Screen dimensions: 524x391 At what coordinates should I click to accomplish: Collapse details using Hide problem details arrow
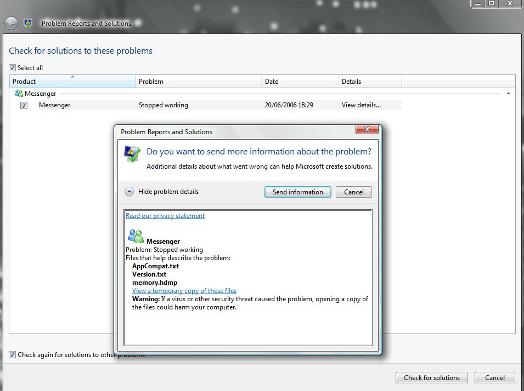pyautogui.click(x=129, y=192)
